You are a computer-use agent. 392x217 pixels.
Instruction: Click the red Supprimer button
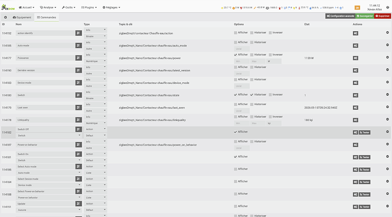pos(382,16)
